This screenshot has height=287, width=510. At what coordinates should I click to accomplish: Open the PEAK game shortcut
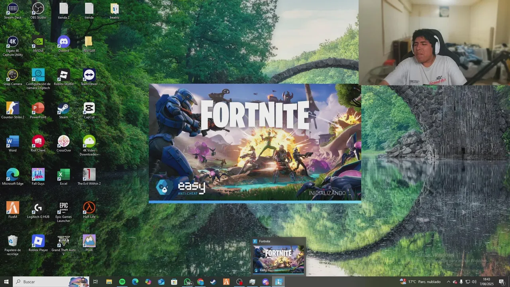click(x=89, y=244)
